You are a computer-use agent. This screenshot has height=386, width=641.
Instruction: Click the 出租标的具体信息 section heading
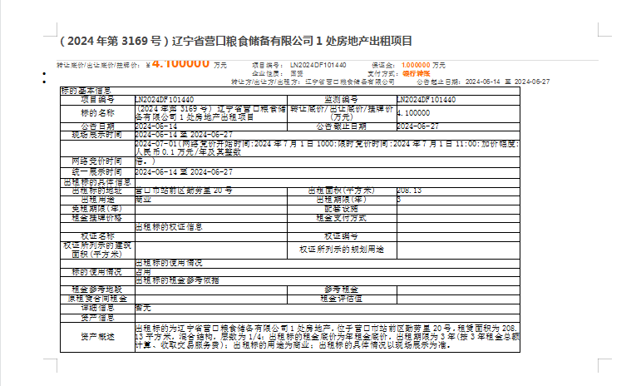tap(96, 181)
